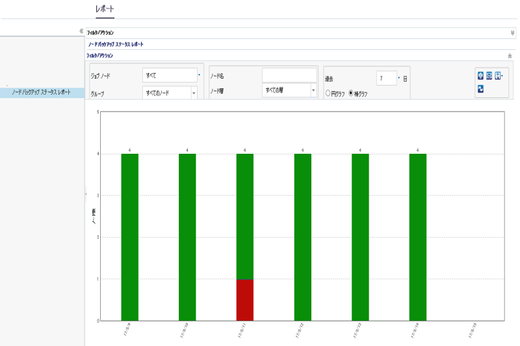The width and height of the screenshot is (520, 346).
Task: Select the 円グラフ pie chart radio button
Action: point(328,93)
